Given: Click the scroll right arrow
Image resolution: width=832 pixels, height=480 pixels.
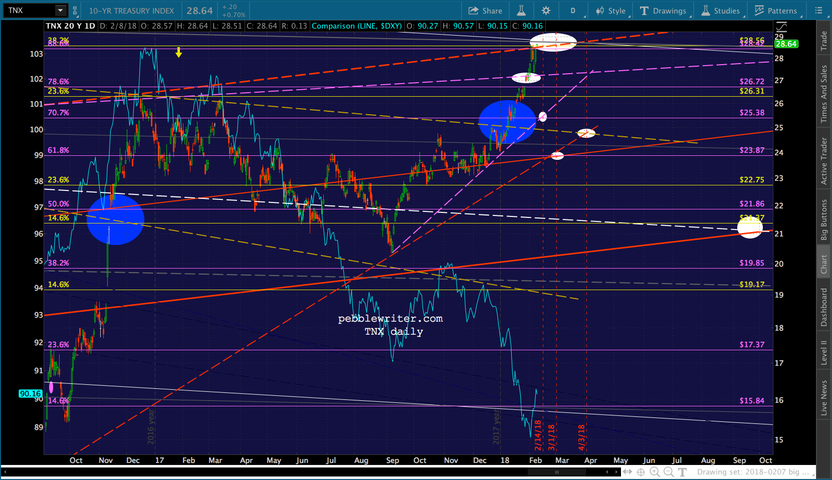Looking at the screenshot, I should tap(616, 472).
